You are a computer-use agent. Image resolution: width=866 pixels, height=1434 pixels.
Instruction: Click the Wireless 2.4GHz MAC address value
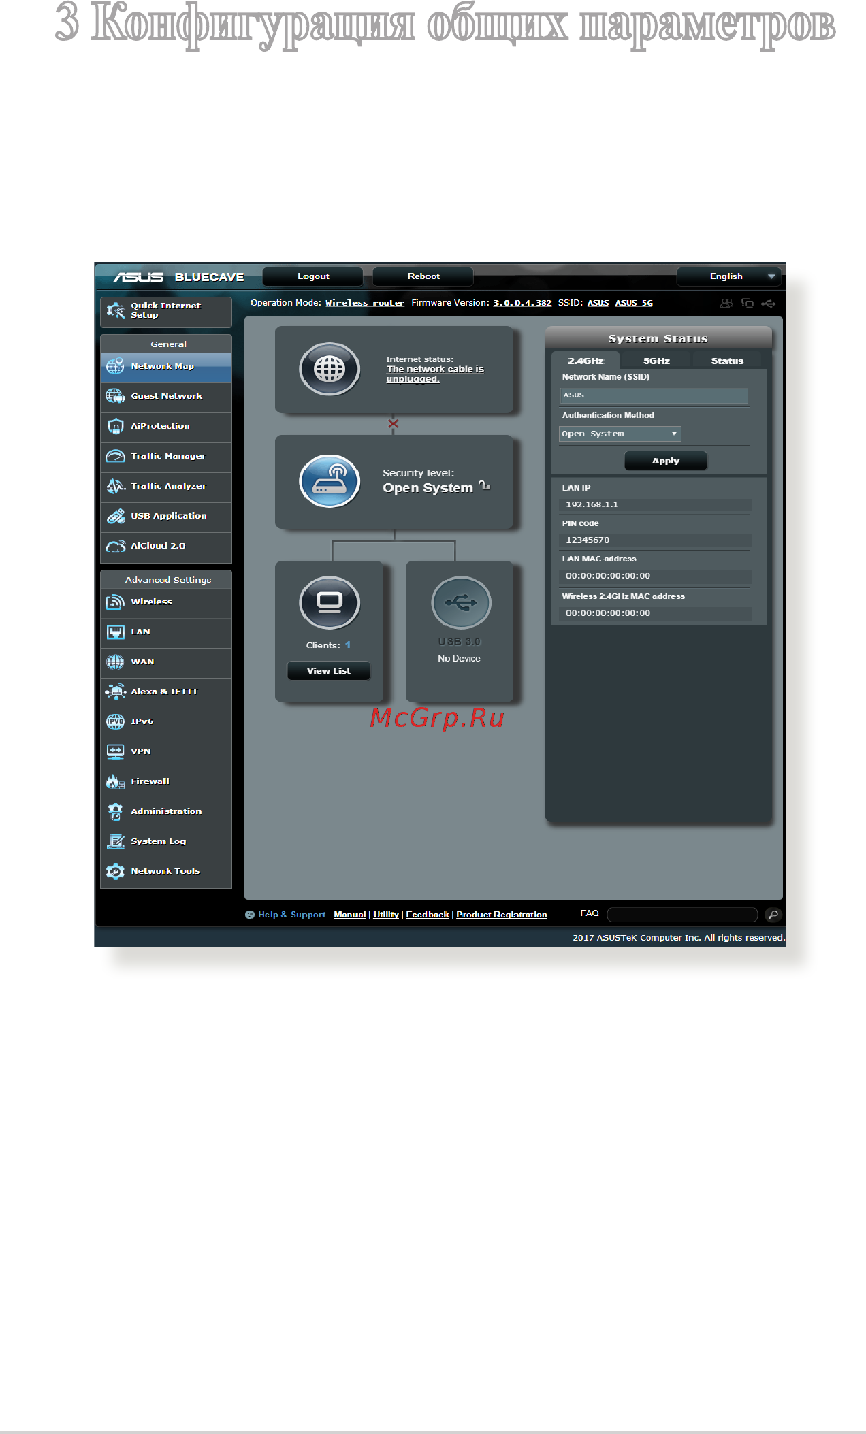click(608, 613)
